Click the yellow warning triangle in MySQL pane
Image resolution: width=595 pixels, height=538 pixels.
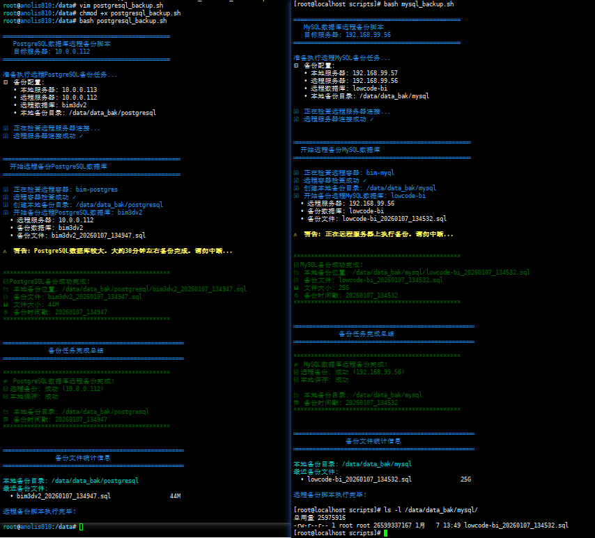[297, 234]
